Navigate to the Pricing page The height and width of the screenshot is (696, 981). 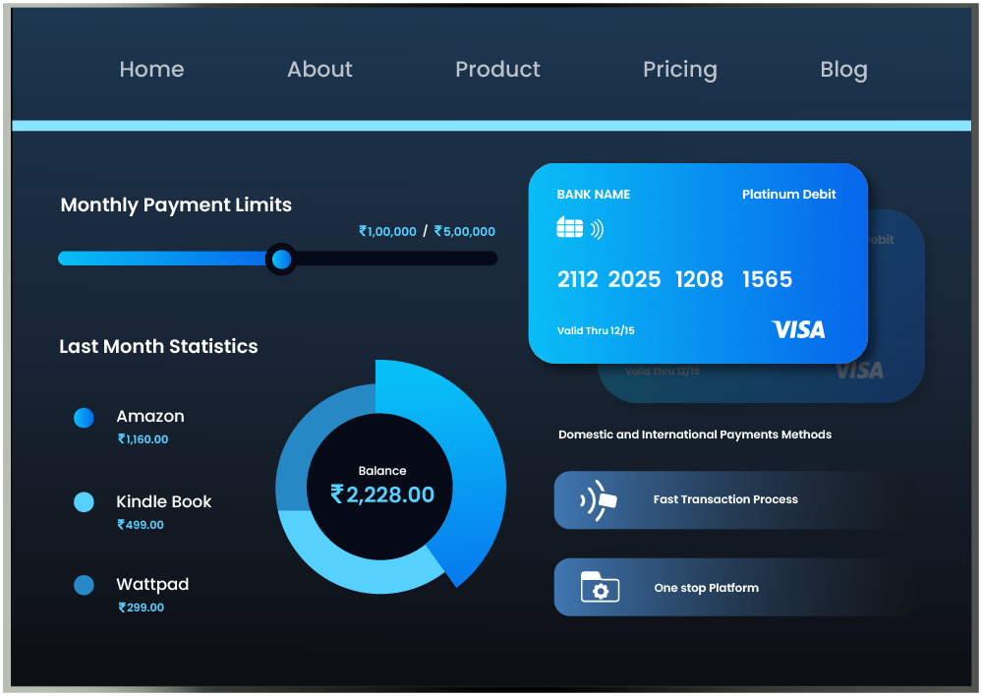pos(679,70)
